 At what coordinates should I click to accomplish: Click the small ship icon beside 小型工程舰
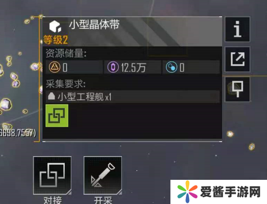(52, 96)
